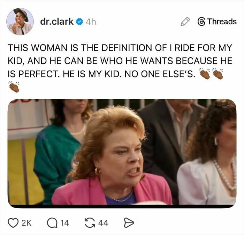Viewport: 244px width, 235px height.
Task: Click the blue verified badge
Action: click(x=79, y=22)
